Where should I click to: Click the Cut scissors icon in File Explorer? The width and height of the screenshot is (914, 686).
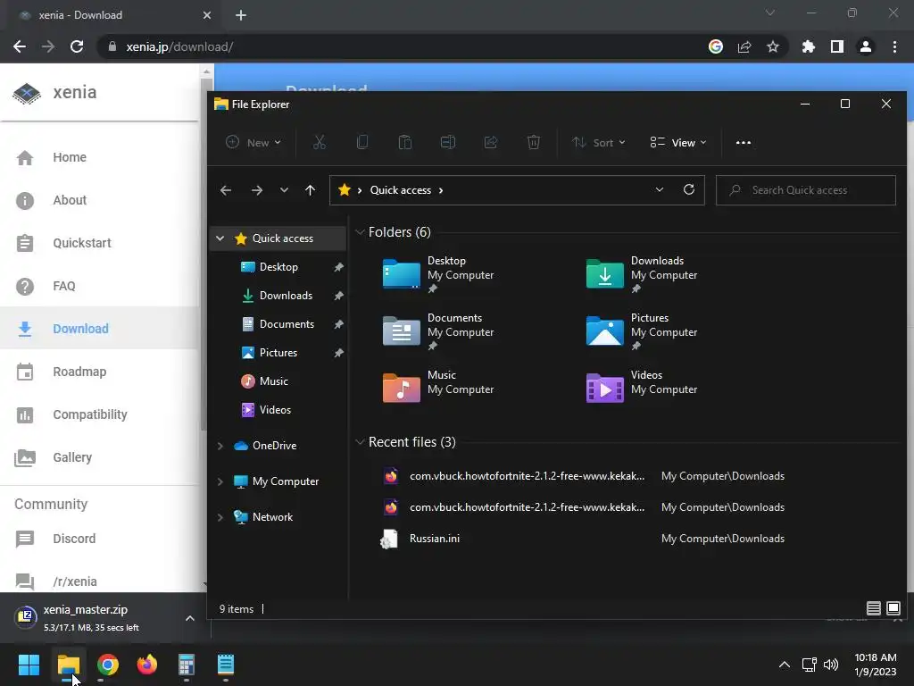pos(320,142)
